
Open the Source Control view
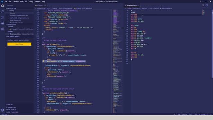click(x=2, y=17)
